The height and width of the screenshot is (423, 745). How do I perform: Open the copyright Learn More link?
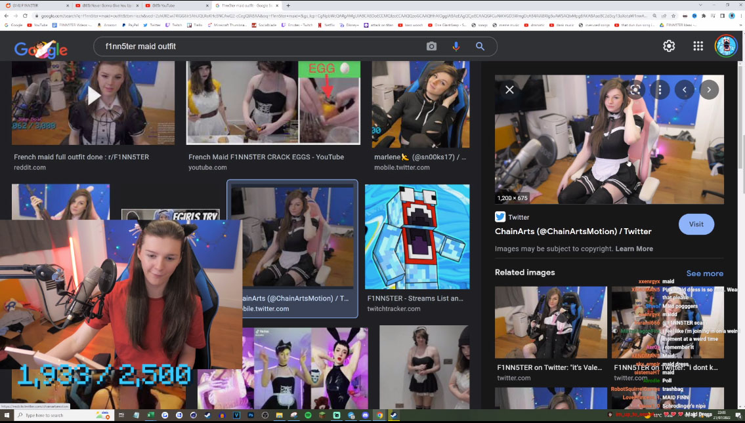pyautogui.click(x=634, y=249)
